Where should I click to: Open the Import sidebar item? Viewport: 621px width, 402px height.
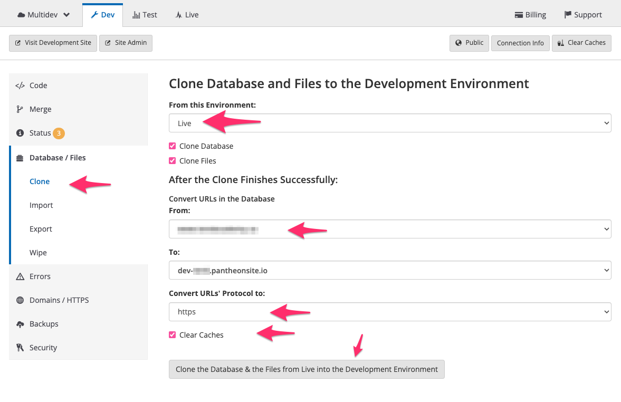pyautogui.click(x=41, y=205)
